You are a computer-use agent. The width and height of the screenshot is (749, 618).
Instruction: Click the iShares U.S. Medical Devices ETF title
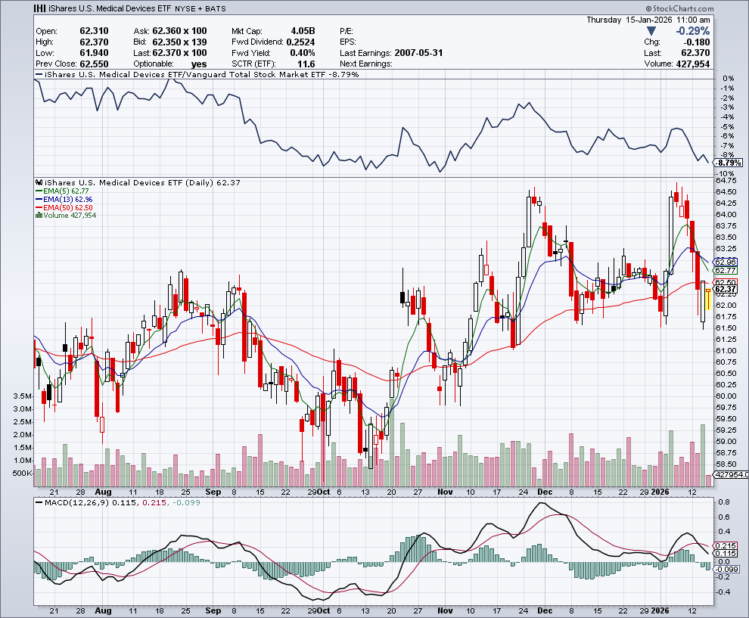tap(110, 8)
